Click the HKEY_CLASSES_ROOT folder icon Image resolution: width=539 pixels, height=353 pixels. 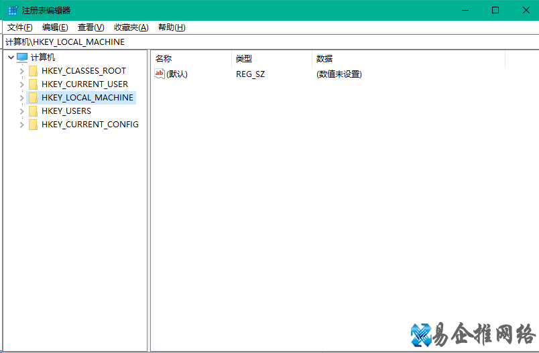pyautogui.click(x=34, y=71)
